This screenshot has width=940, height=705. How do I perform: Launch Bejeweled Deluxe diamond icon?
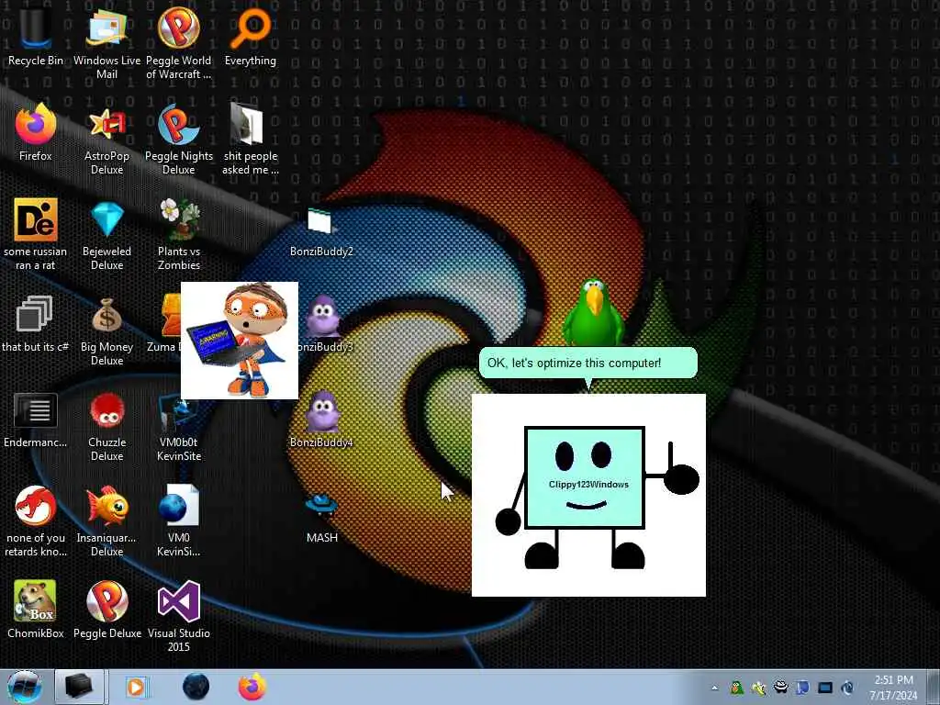coord(106,234)
